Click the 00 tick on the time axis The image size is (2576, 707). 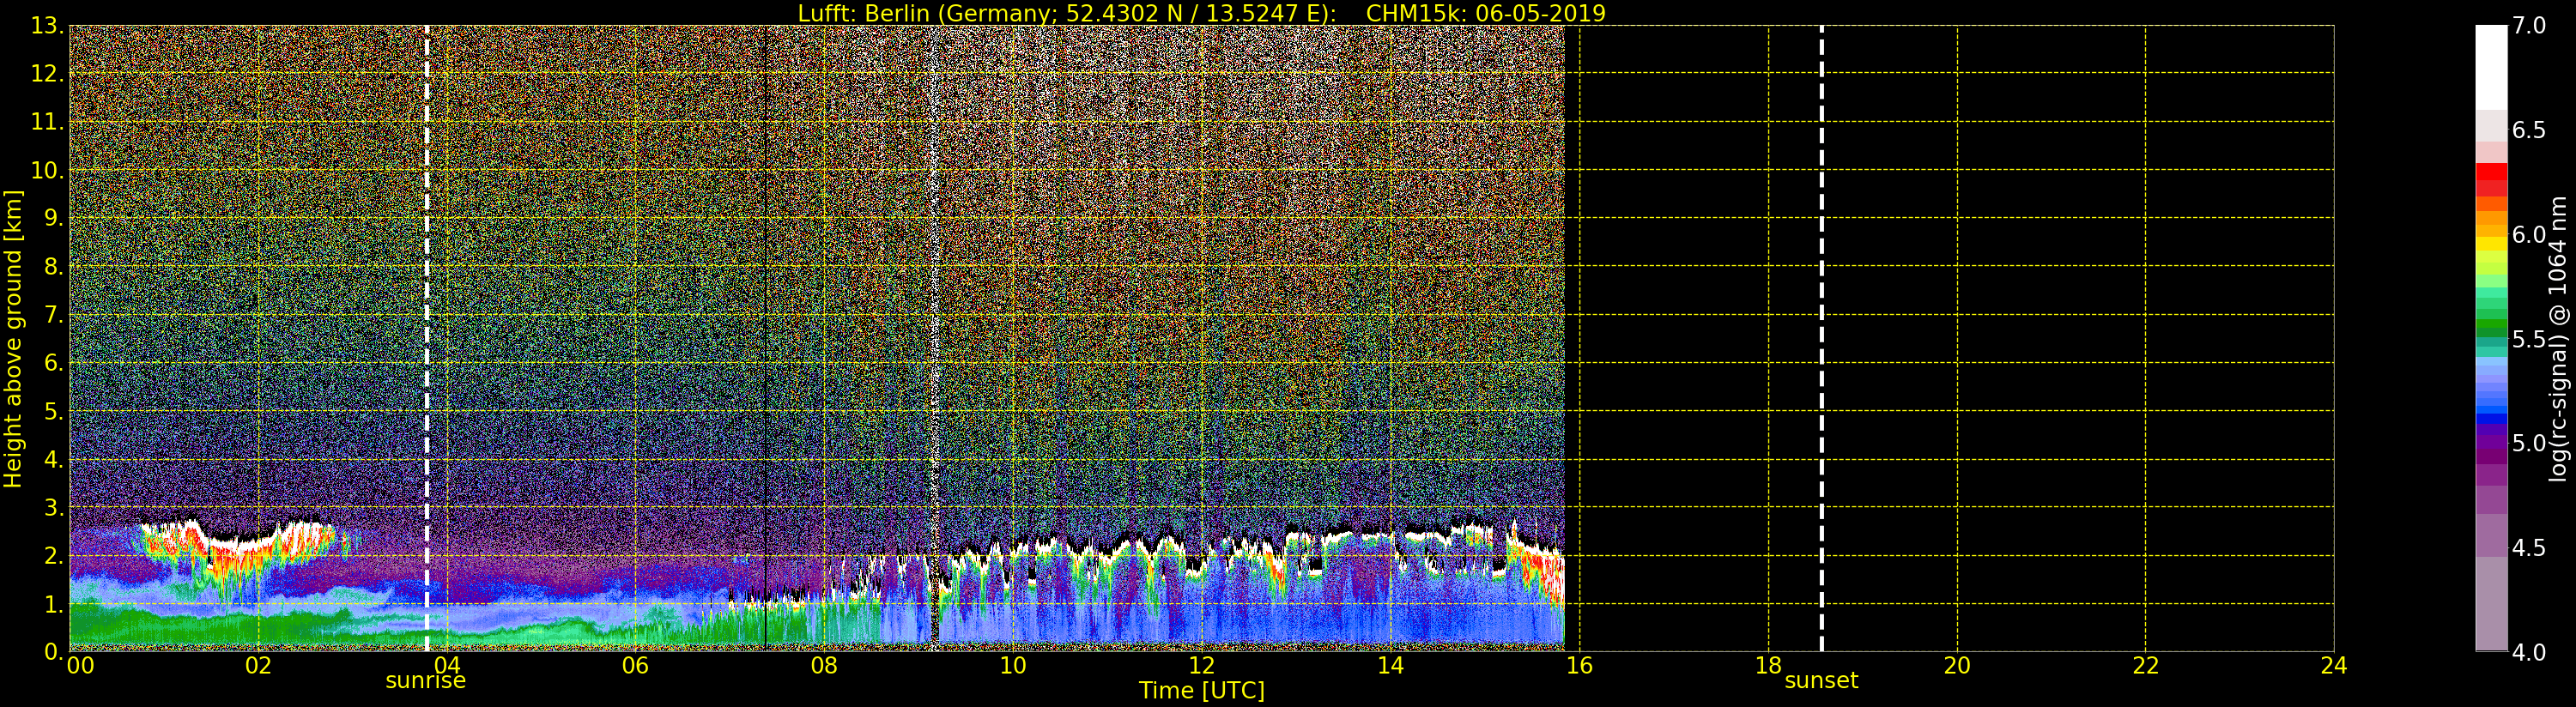click(x=80, y=666)
